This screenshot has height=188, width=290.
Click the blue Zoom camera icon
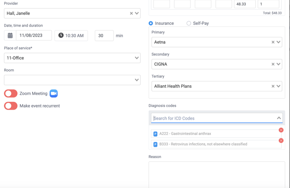[53, 94]
